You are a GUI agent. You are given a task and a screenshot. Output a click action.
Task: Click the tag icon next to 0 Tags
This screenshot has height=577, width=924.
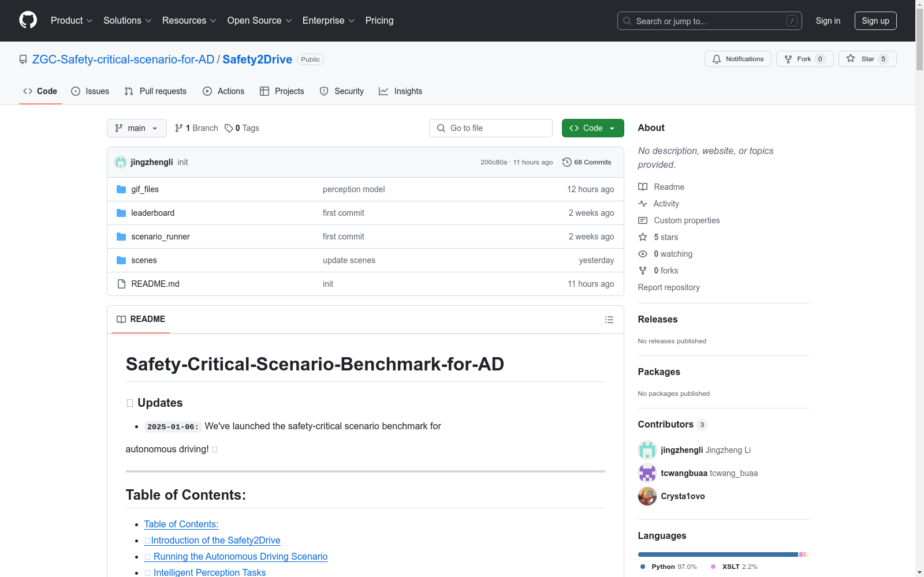pyautogui.click(x=229, y=128)
